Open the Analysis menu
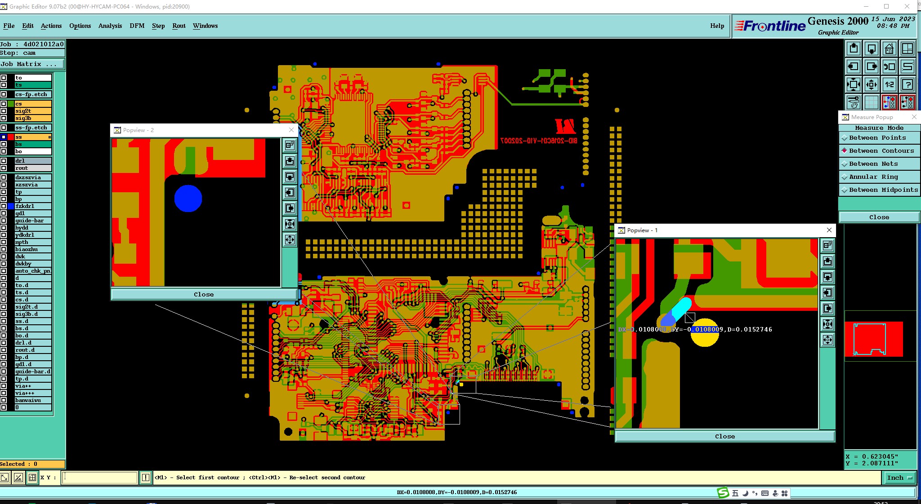 click(110, 26)
